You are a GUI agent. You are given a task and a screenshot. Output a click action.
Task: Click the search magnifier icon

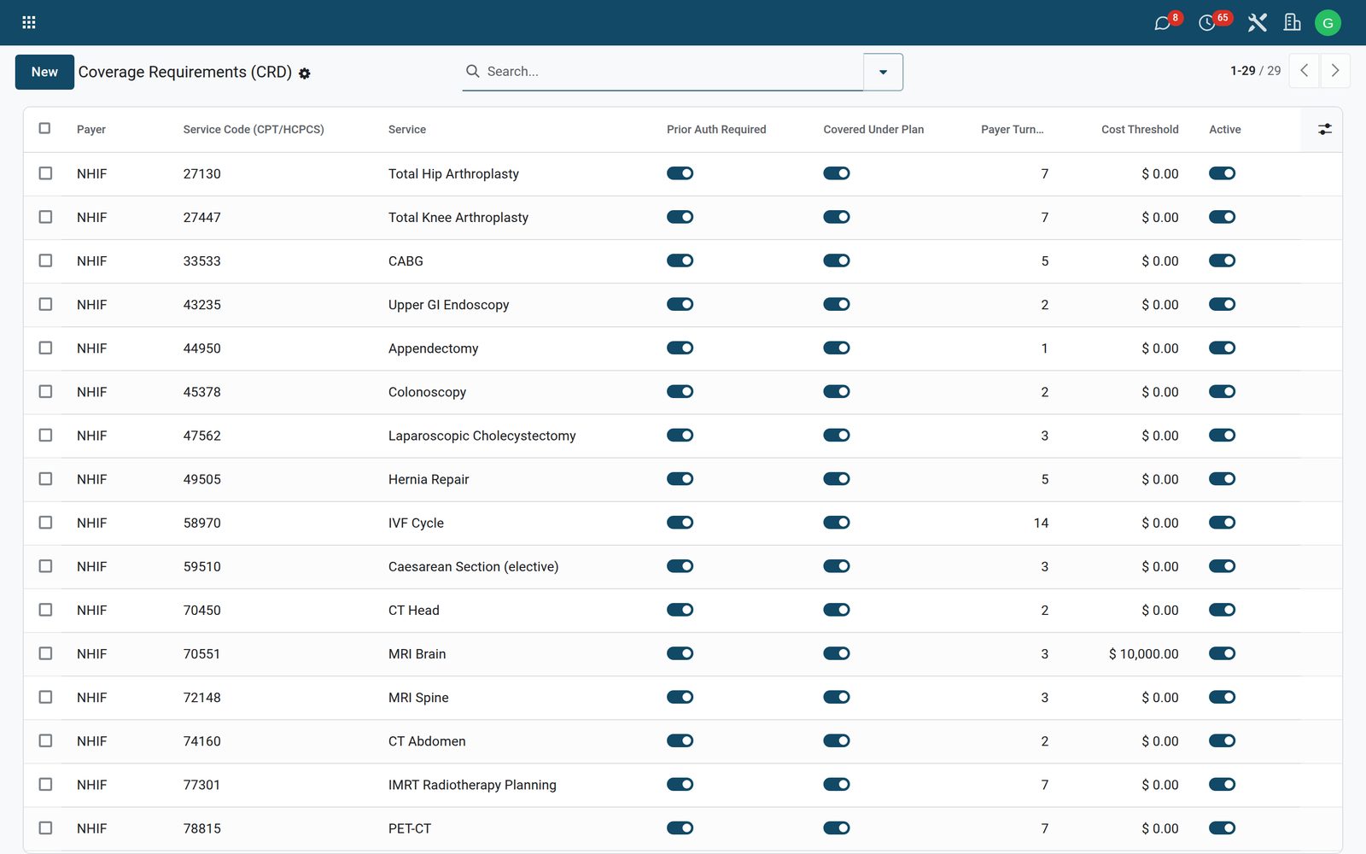pyautogui.click(x=472, y=71)
